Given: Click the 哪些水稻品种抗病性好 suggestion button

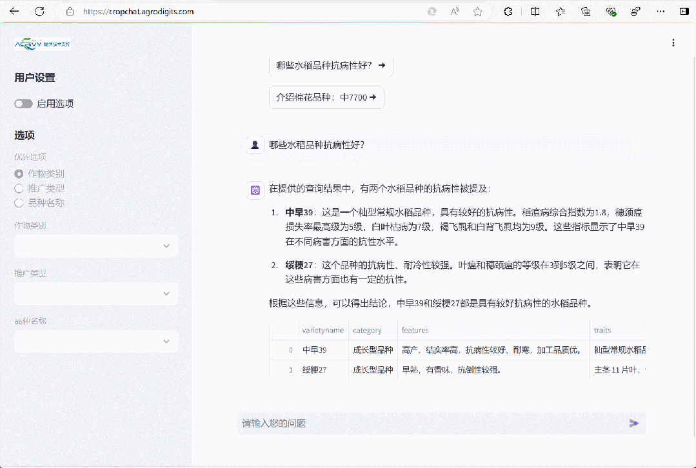Looking at the screenshot, I should pos(331,65).
